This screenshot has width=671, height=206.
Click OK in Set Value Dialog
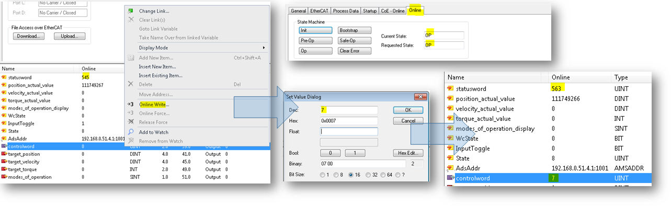[x=408, y=110]
